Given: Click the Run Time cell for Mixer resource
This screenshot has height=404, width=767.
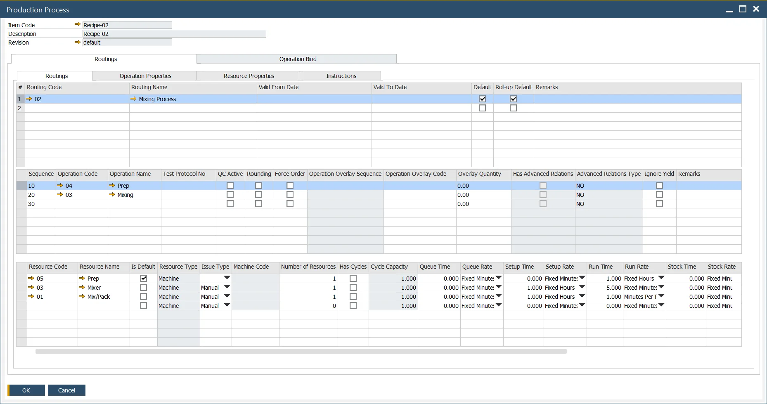Looking at the screenshot, I should click(604, 288).
